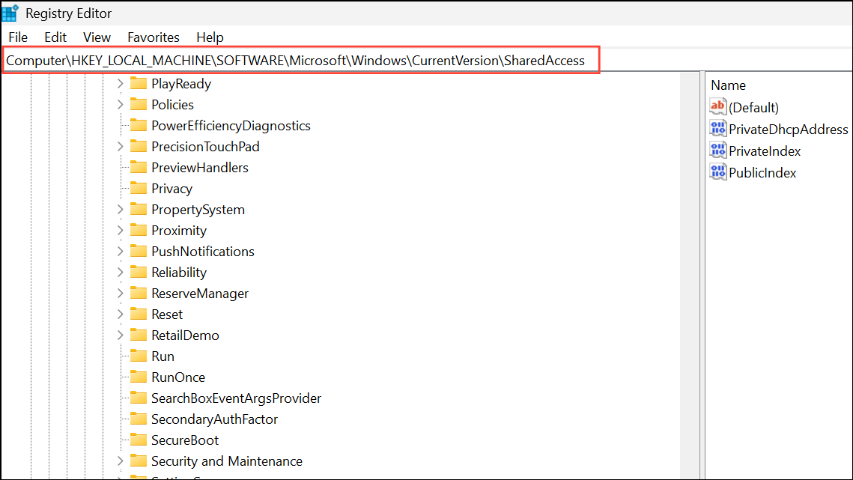853x480 pixels.
Task: Expand the PropertySystem key
Action: [121, 209]
